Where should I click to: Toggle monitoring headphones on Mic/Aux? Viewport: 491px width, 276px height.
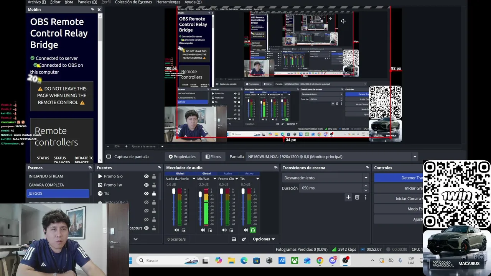click(210, 230)
